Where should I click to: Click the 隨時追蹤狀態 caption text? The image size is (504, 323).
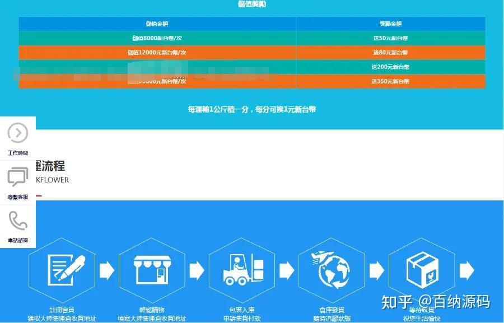tap(332, 319)
